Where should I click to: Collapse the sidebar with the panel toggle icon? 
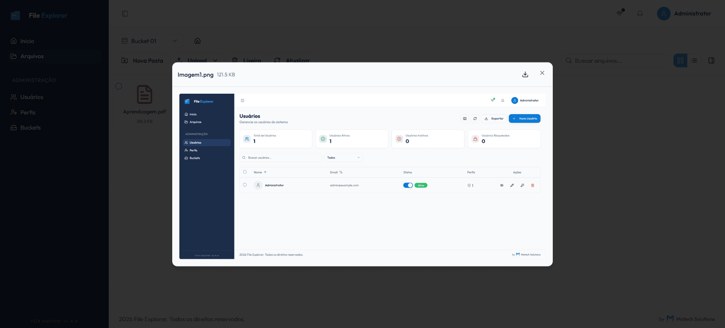[125, 14]
